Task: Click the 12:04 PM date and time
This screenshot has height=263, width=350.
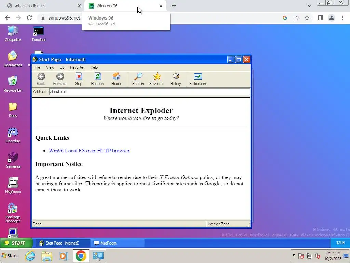Action: pos(333,256)
